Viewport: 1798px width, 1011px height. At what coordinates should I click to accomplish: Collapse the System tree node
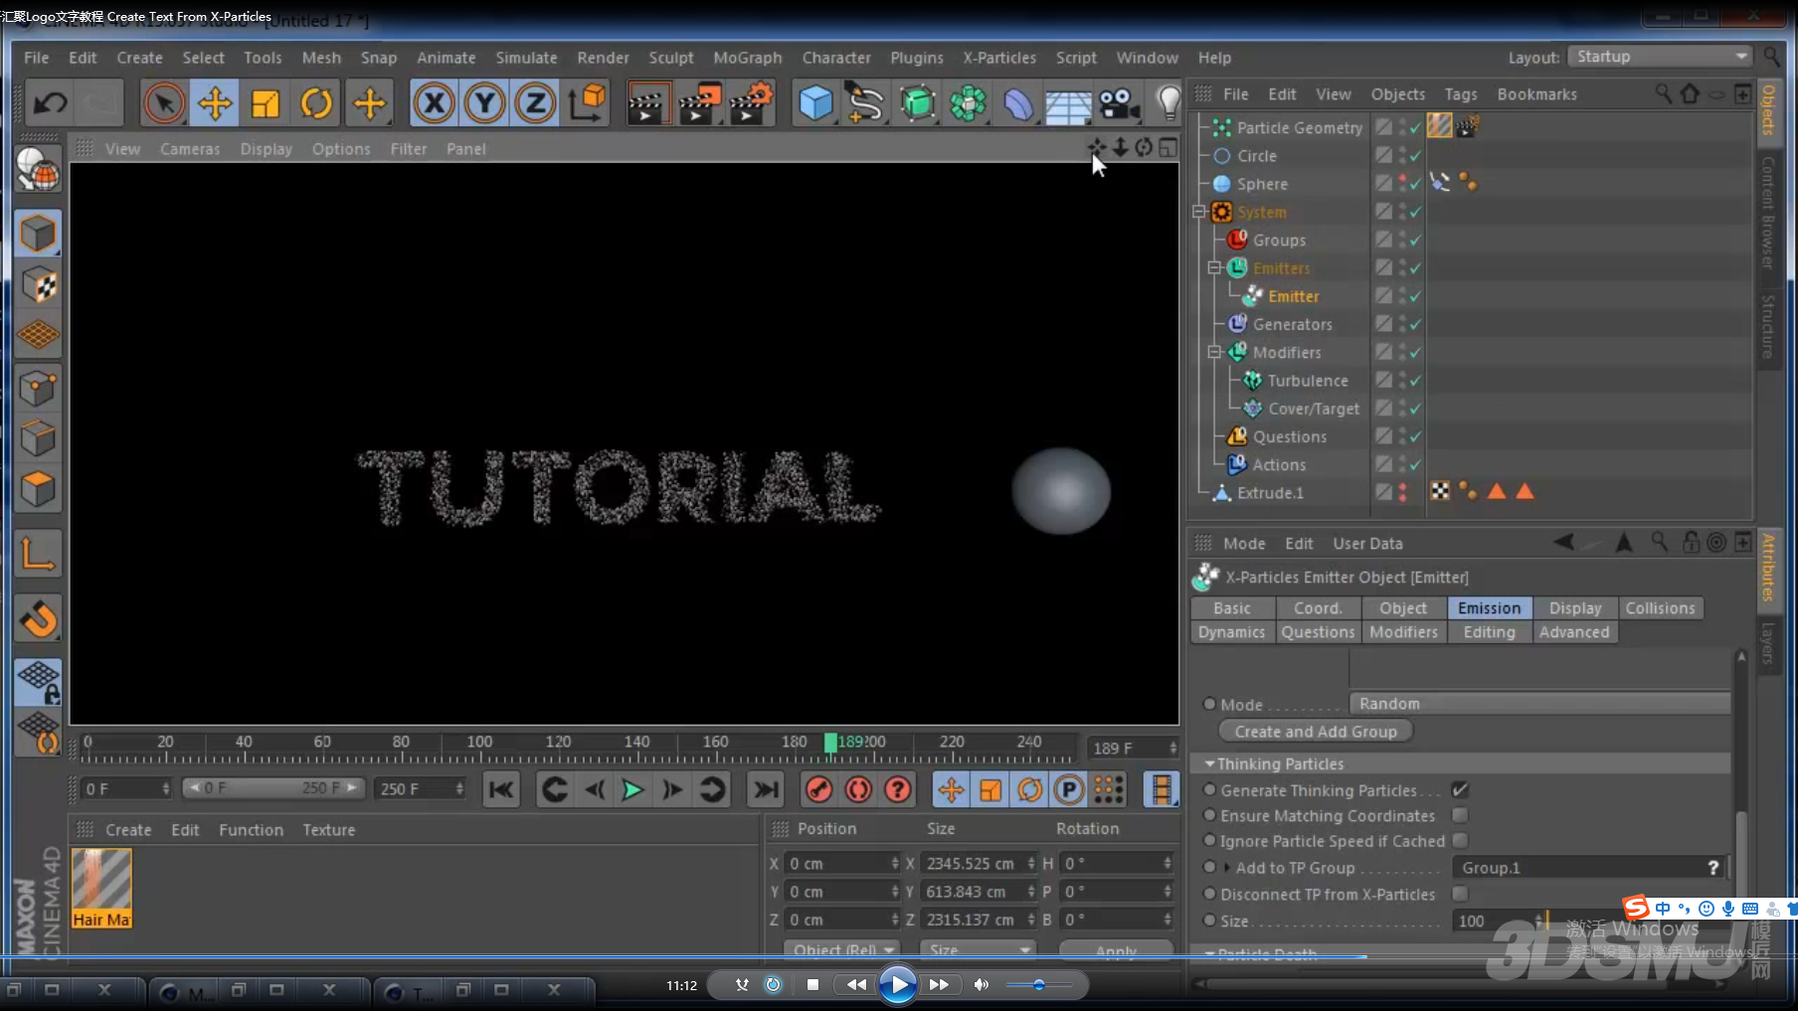click(x=1199, y=212)
